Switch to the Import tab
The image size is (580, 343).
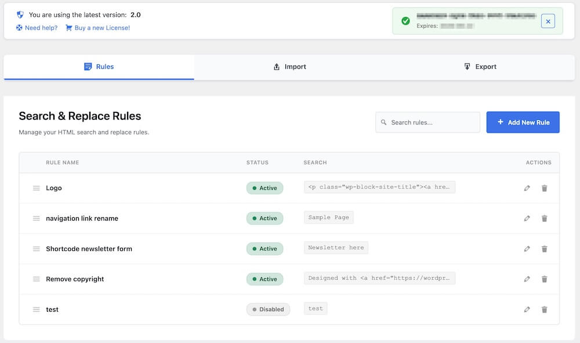coord(289,67)
